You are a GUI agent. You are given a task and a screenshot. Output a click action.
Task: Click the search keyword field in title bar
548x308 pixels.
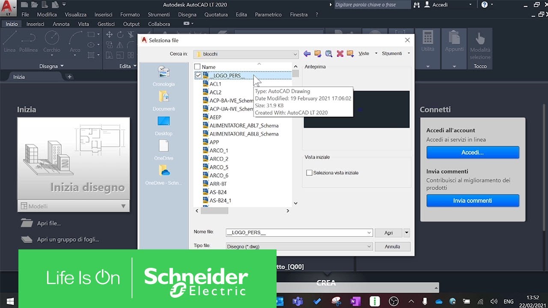point(372,5)
